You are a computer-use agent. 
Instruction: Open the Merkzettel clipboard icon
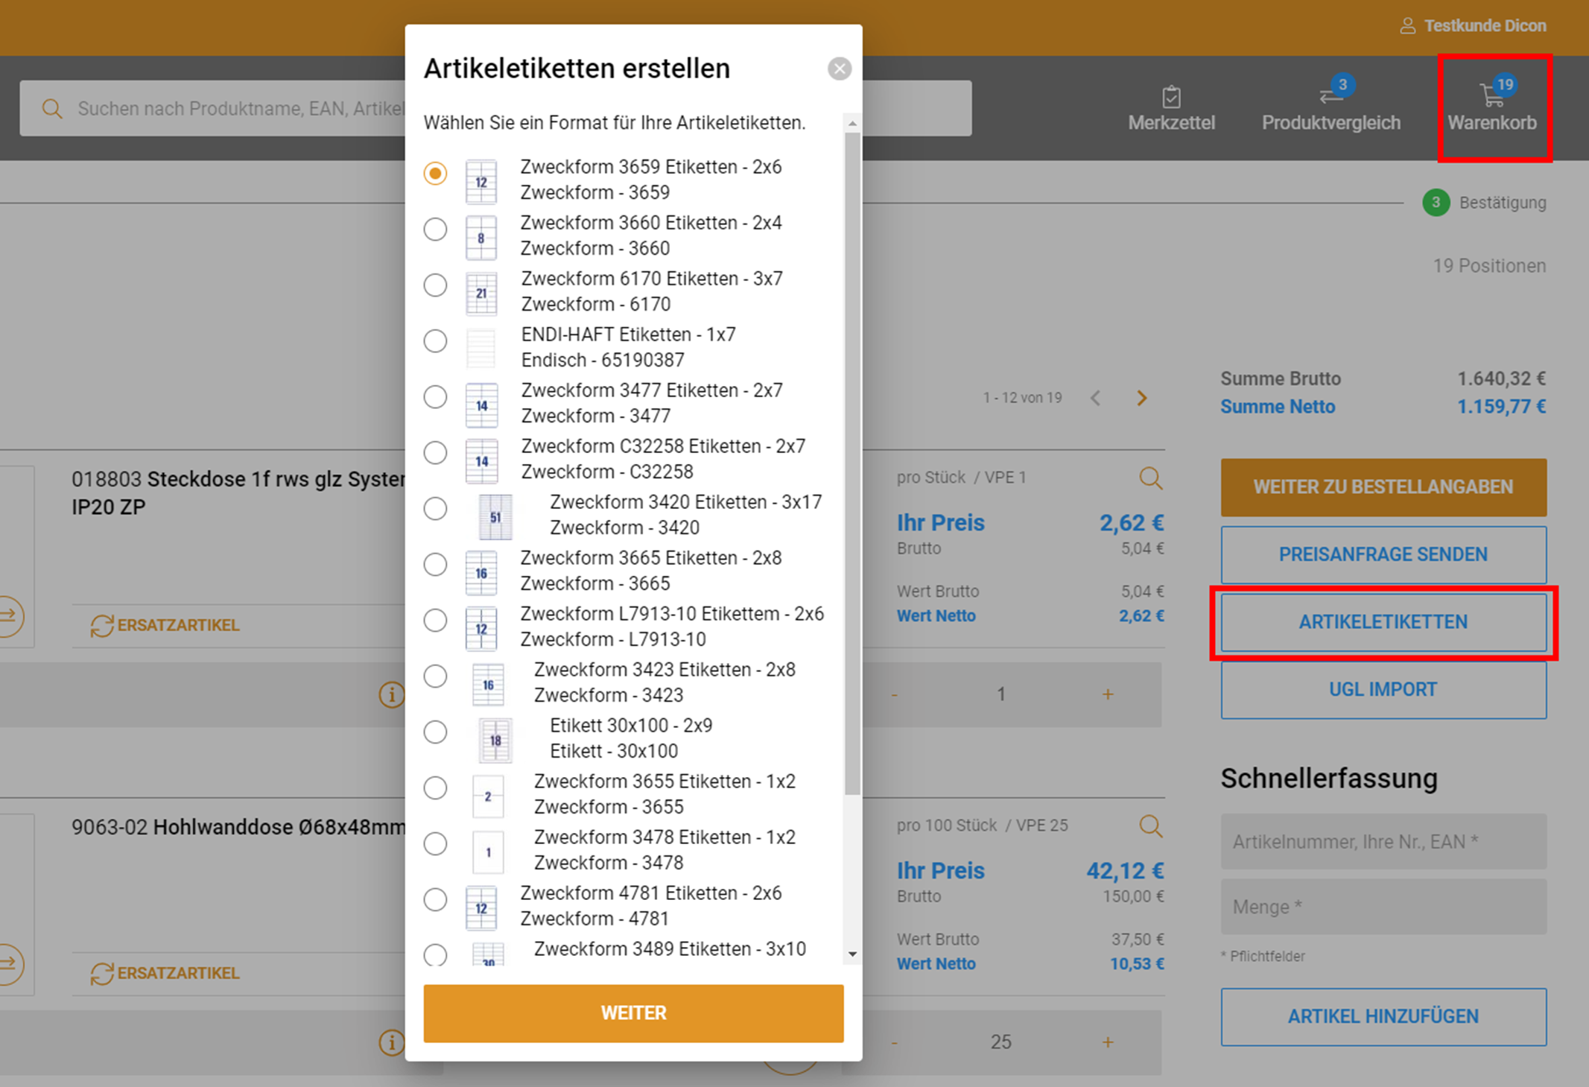point(1171,97)
